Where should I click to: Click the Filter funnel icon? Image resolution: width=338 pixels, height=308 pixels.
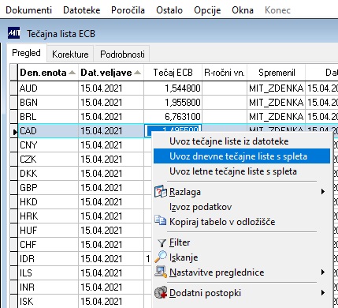point(162,242)
